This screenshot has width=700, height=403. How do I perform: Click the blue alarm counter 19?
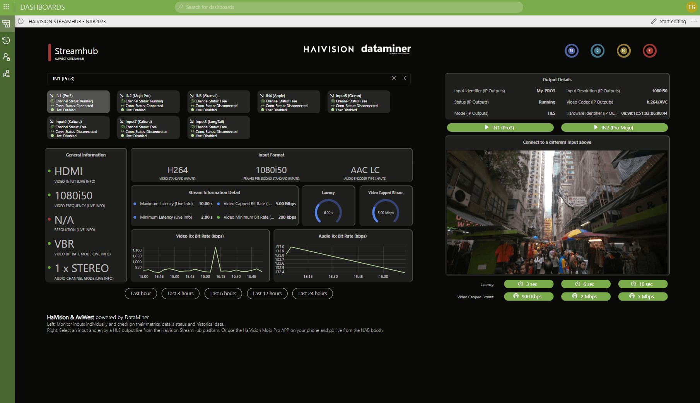pyautogui.click(x=571, y=51)
